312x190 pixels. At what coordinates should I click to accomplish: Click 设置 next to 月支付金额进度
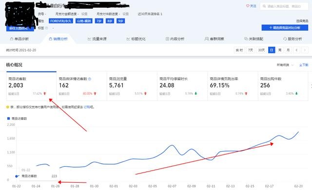coord(84,14)
